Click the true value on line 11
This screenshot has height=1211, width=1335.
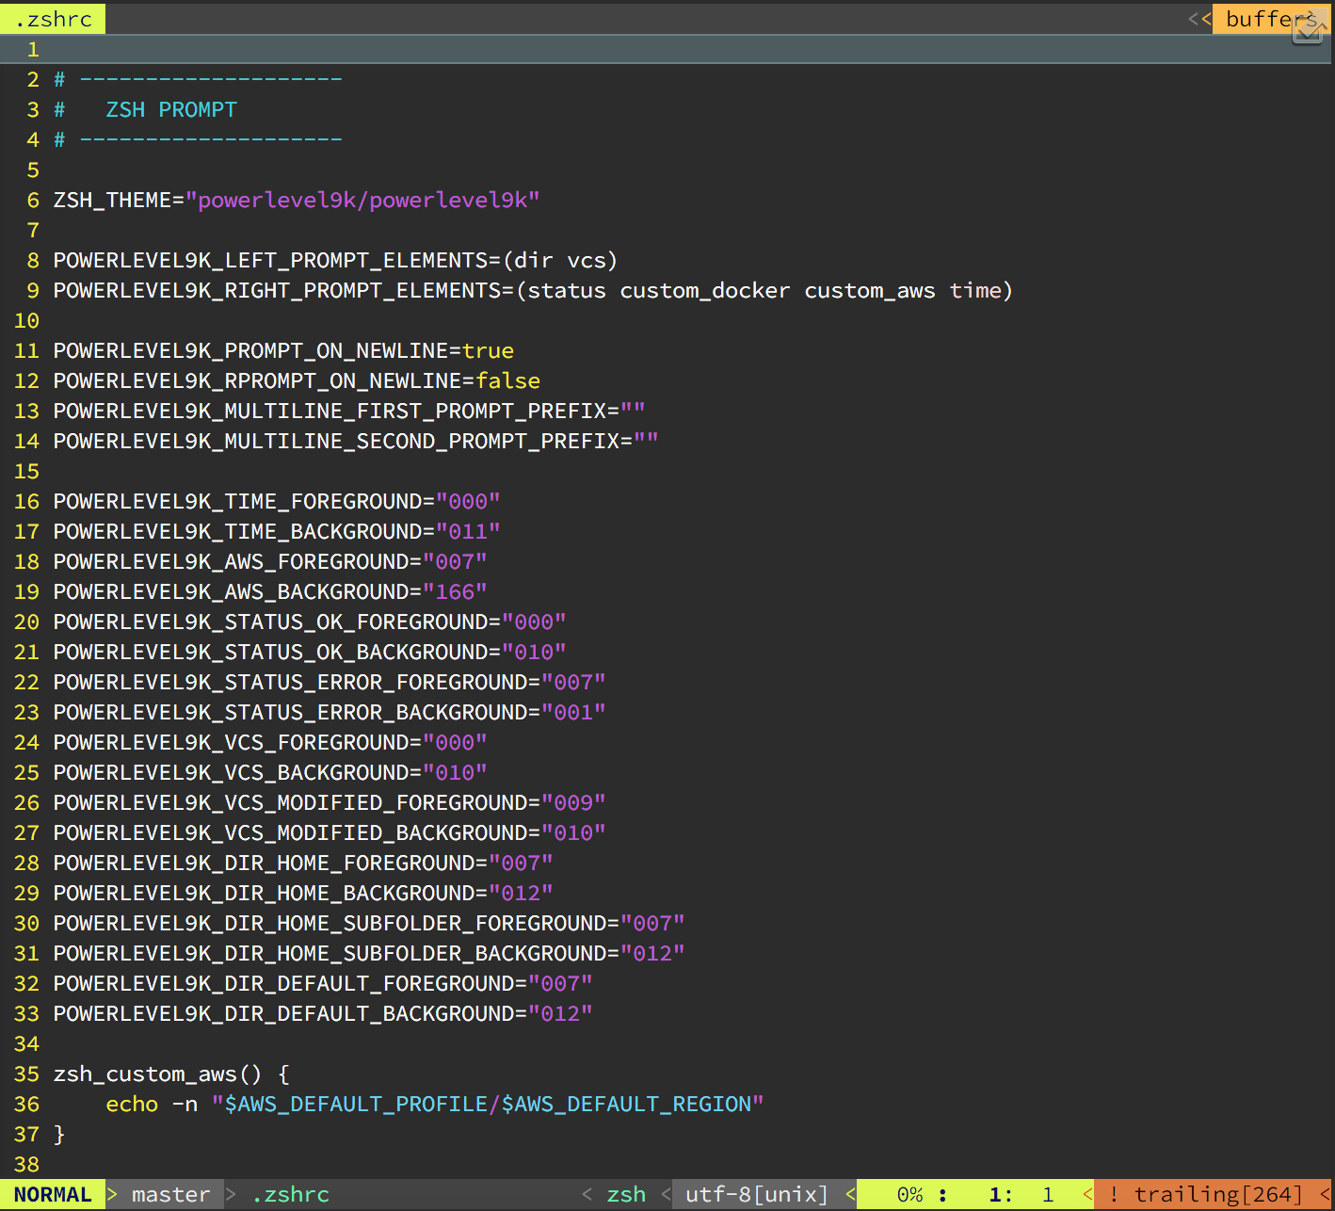click(x=488, y=350)
